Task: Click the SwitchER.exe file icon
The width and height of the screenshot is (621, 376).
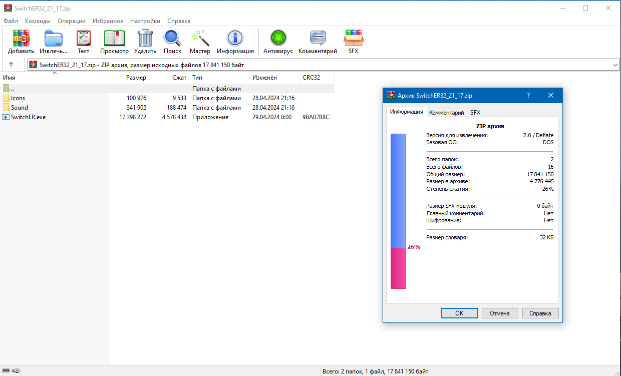Action: (x=6, y=117)
